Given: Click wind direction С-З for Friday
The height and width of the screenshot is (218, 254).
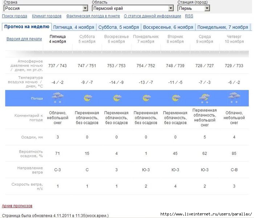Looking at the screenshot, I should [57, 170].
